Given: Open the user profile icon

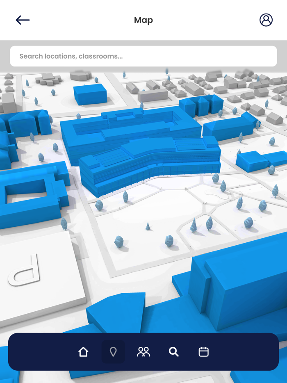Looking at the screenshot, I should (266, 20).
